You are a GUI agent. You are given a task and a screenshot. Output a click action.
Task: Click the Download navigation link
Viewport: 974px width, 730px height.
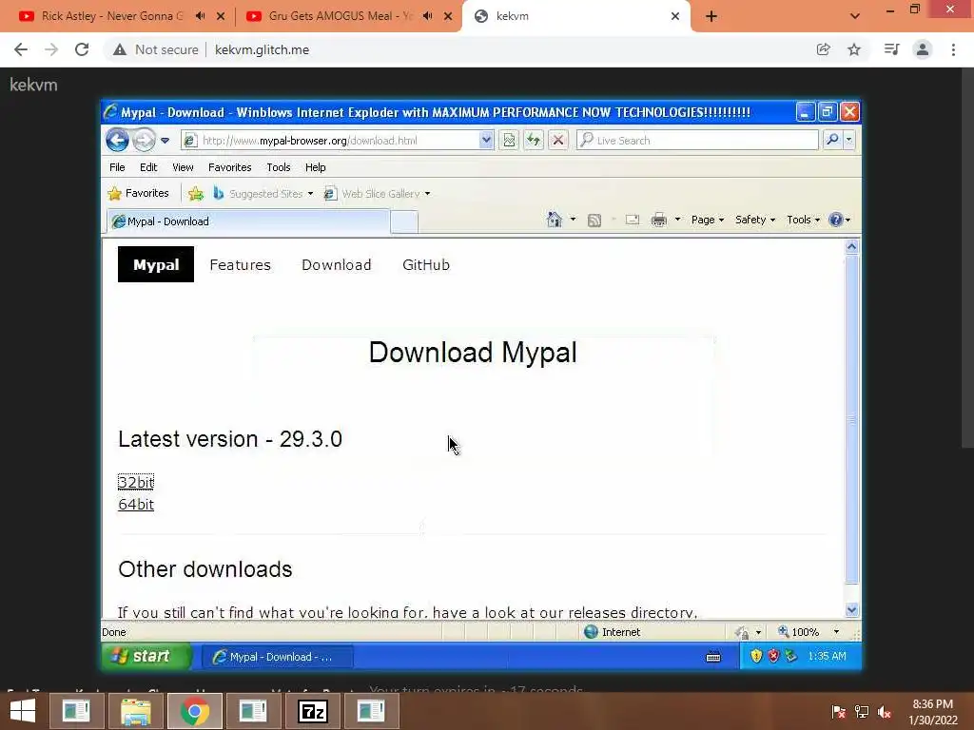click(x=337, y=265)
